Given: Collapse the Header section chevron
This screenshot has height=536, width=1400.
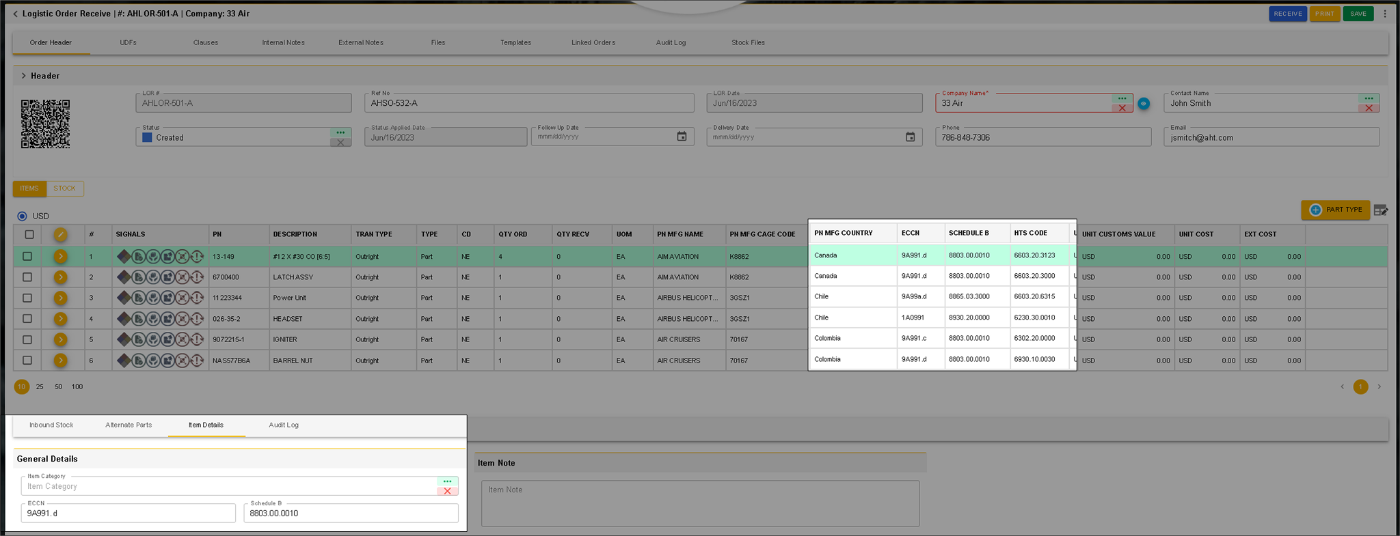Looking at the screenshot, I should (23, 76).
